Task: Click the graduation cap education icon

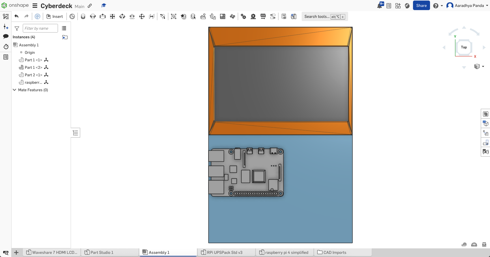Action: click(x=104, y=6)
